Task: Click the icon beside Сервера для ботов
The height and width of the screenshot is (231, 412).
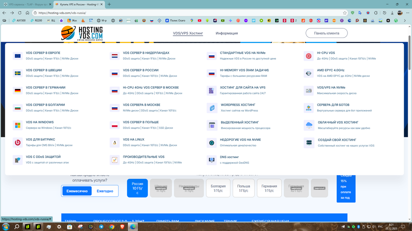Action: 309,108
